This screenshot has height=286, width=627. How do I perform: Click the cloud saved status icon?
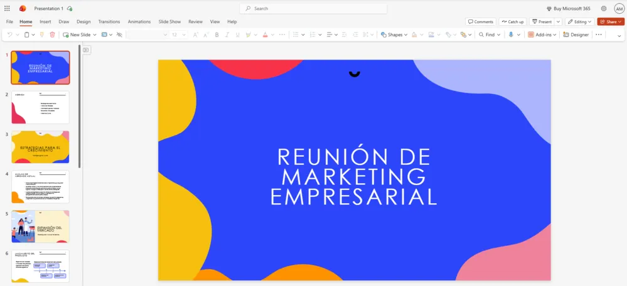click(70, 8)
